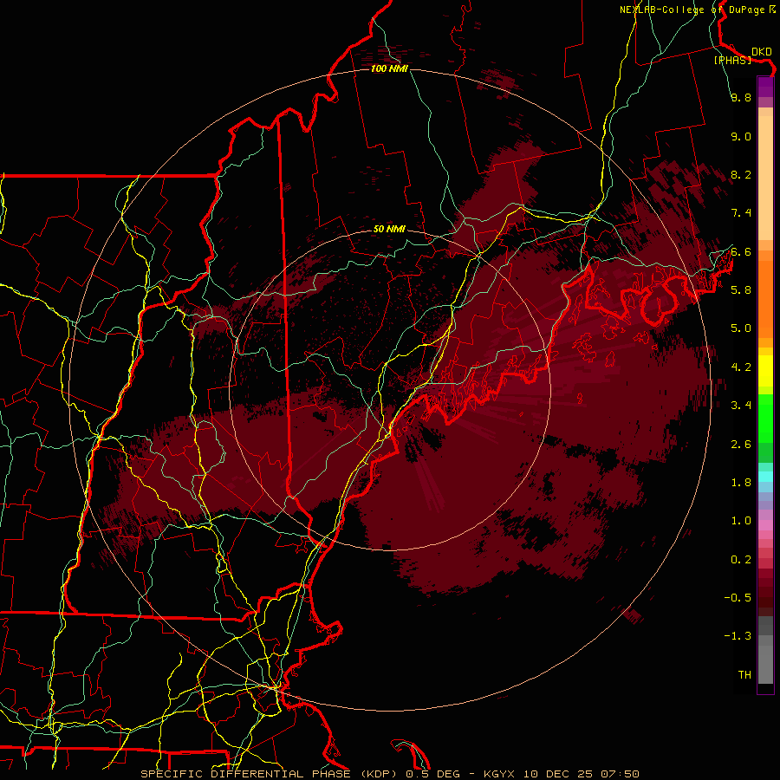Click the [PHAS] legend title
Image resolution: width=780 pixels, height=780 pixels.
coord(732,60)
